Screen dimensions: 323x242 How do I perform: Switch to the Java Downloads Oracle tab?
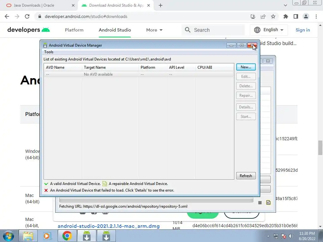39,5
